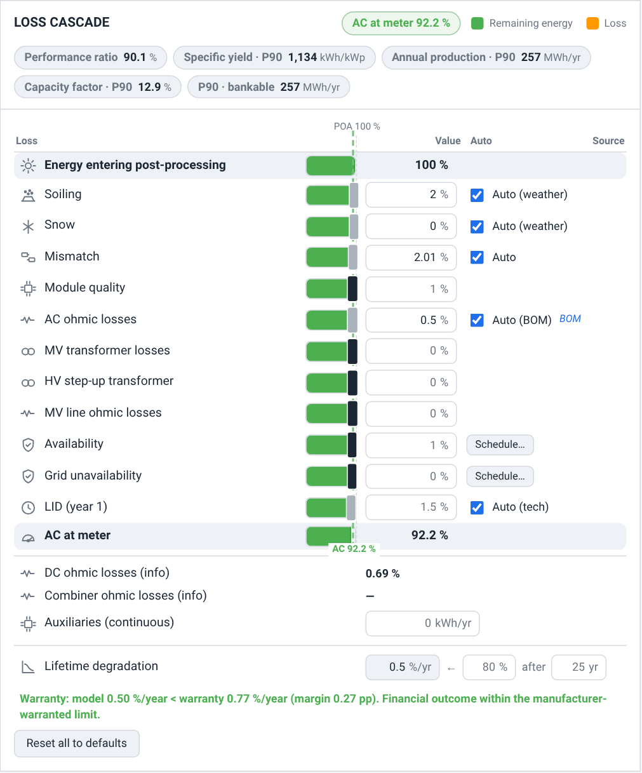Click the DC ohmic losses (info) icon

28,574
